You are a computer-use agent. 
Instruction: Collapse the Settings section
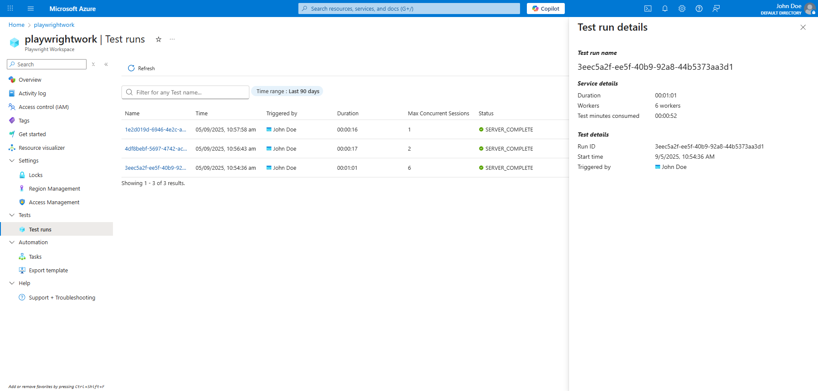[12, 160]
